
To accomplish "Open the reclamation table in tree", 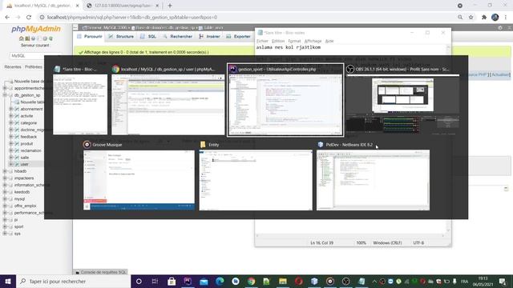I will 30,150.
